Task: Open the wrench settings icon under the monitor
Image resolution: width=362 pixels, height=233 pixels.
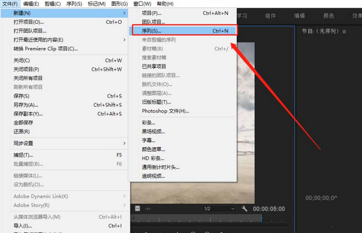Action: [245, 209]
